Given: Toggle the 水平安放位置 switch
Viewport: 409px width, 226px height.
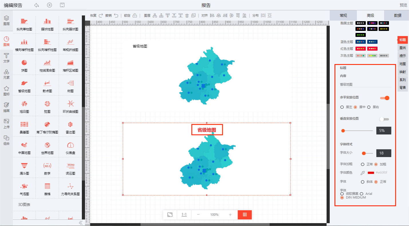Looking at the screenshot, I should click(385, 98).
